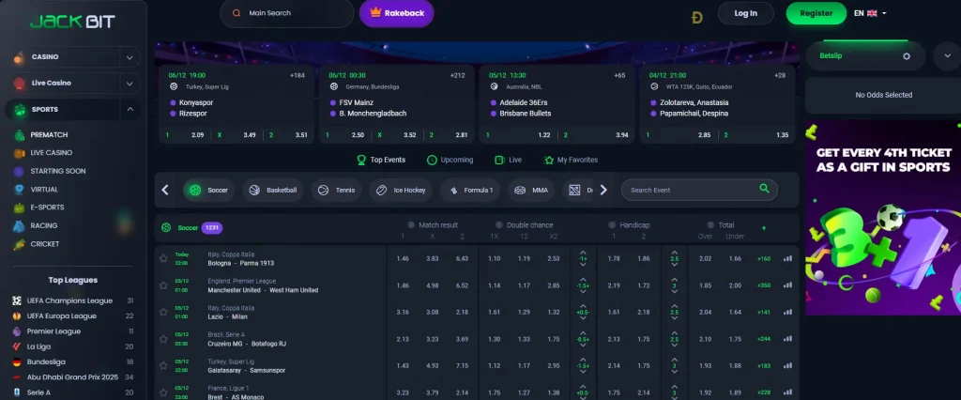Click the Racing sidebar icon
The image size is (961, 400).
pos(20,225)
